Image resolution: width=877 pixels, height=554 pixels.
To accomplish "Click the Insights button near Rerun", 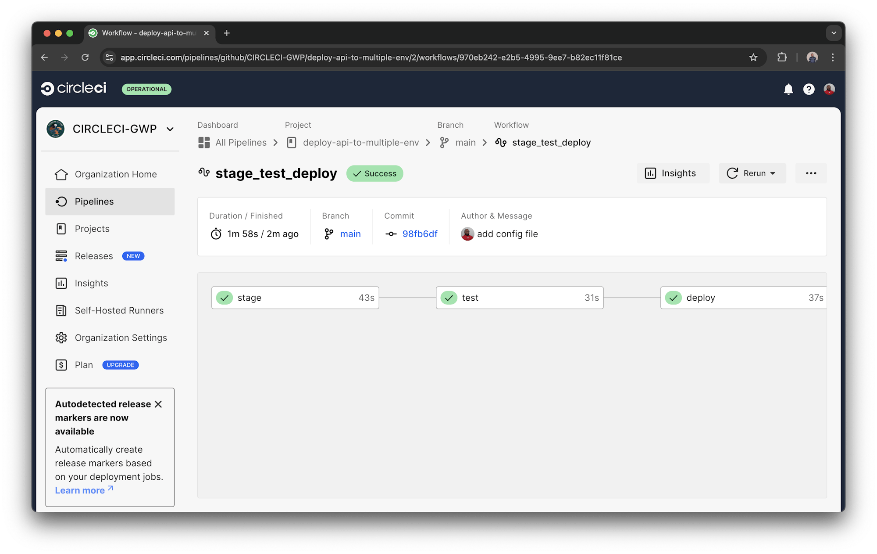I will [x=673, y=173].
